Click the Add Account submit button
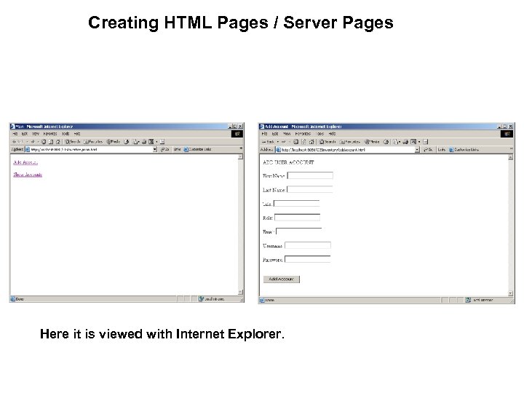Image resolution: width=524 pixels, height=393 pixels. 282,279
